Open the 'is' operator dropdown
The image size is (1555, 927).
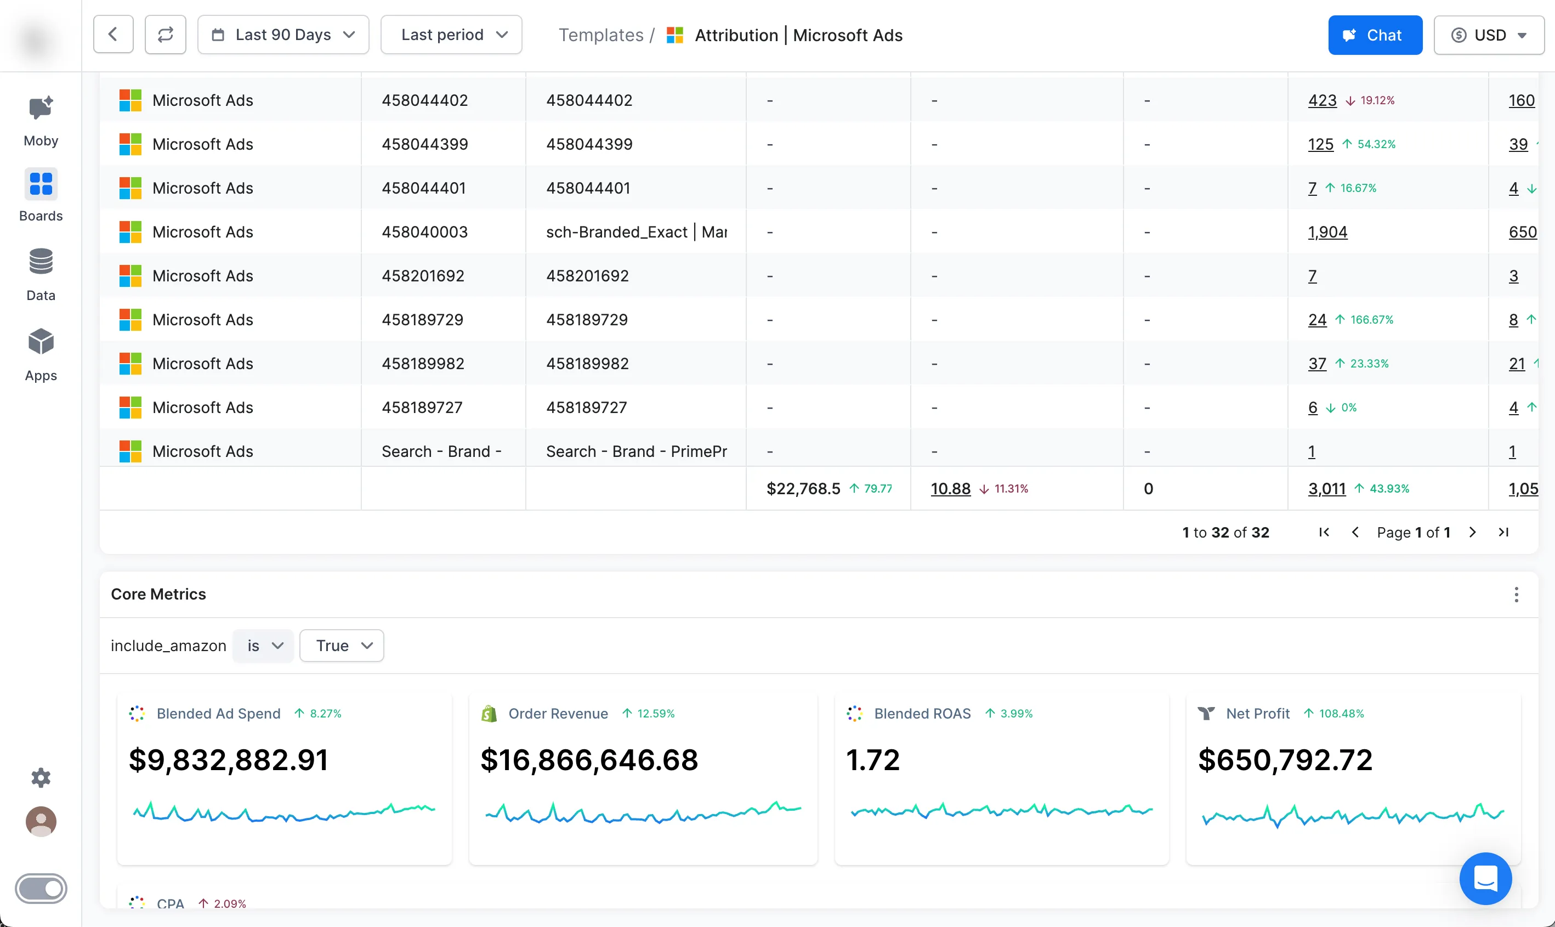tap(263, 645)
